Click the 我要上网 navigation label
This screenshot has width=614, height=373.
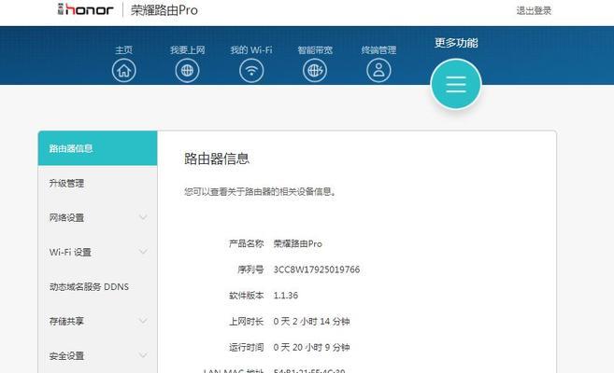(188, 50)
